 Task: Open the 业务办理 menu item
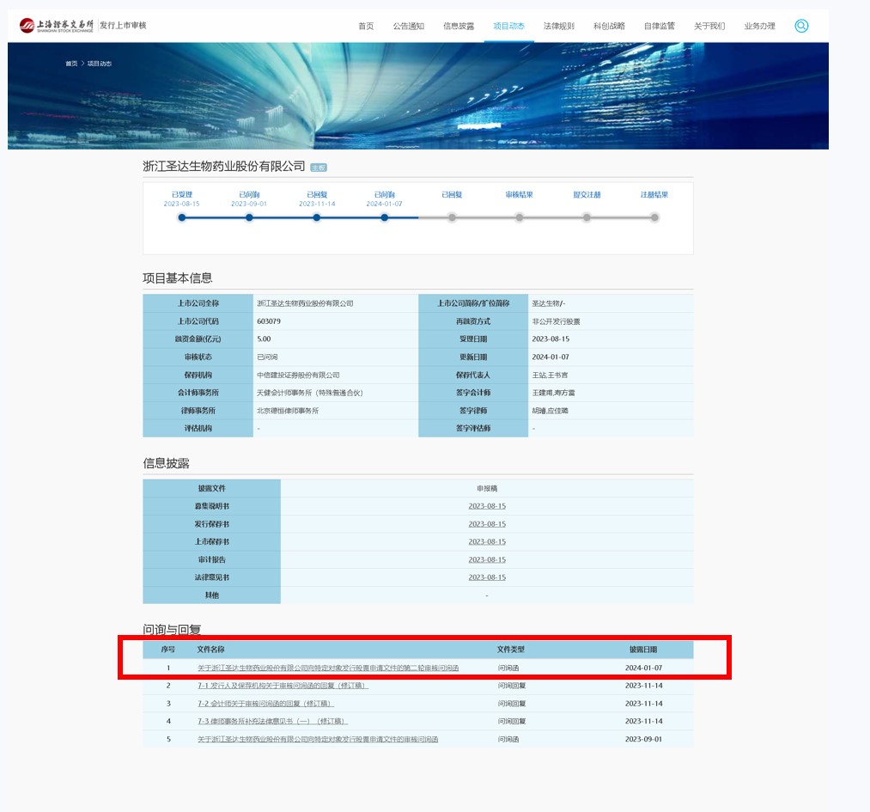coord(759,26)
